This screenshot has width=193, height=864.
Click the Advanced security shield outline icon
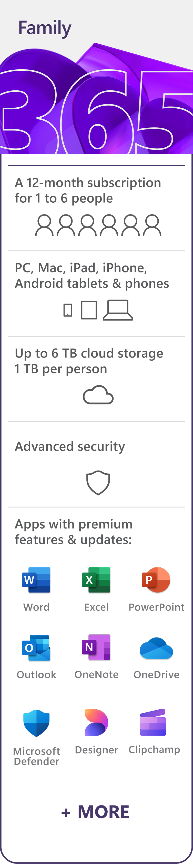(98, 483)
